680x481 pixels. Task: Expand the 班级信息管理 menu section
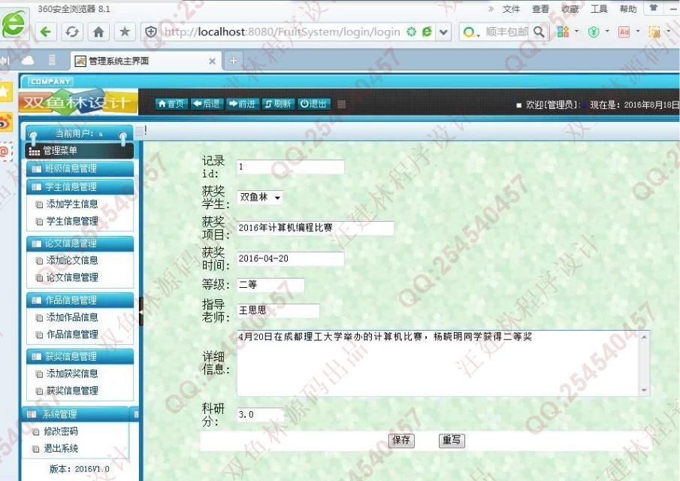tap(80, 168)
